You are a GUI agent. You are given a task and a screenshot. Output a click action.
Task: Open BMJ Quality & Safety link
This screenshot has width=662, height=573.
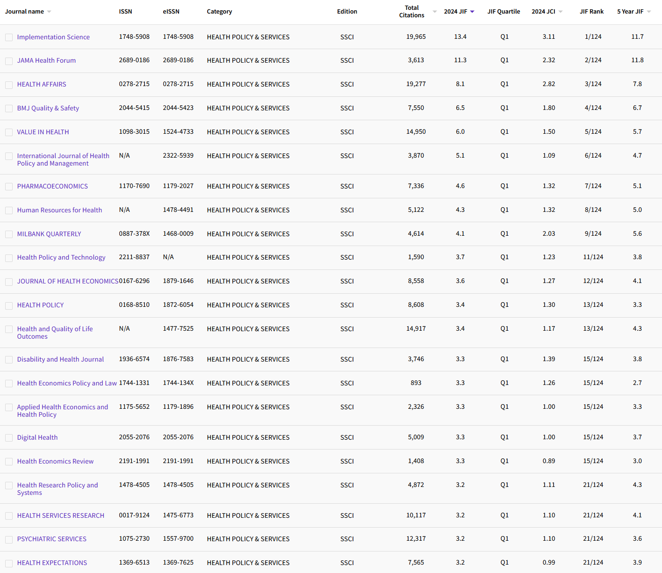point(48,108)
